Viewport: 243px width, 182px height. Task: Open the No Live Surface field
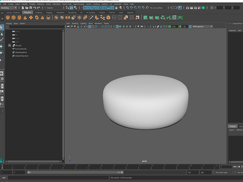pyautogui.click(x=158, y=8)
